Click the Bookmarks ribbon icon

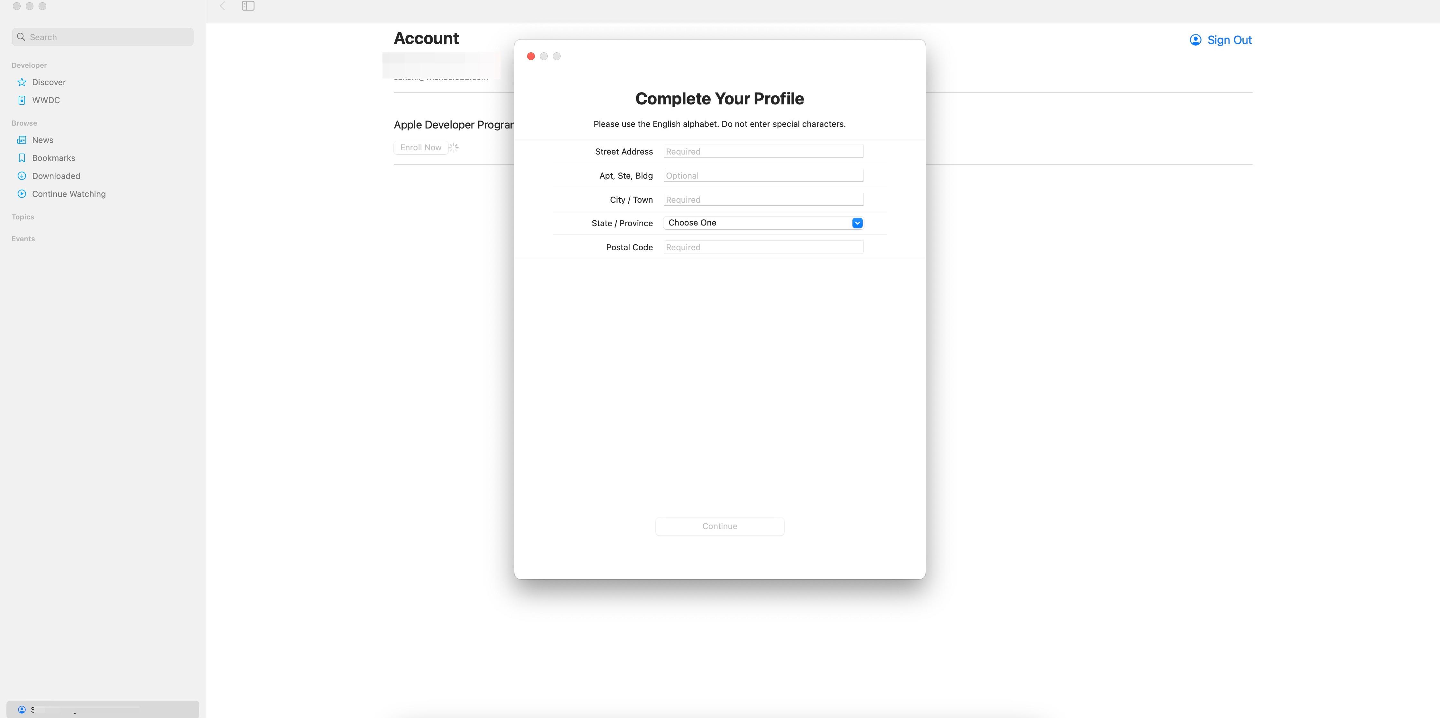22,158
